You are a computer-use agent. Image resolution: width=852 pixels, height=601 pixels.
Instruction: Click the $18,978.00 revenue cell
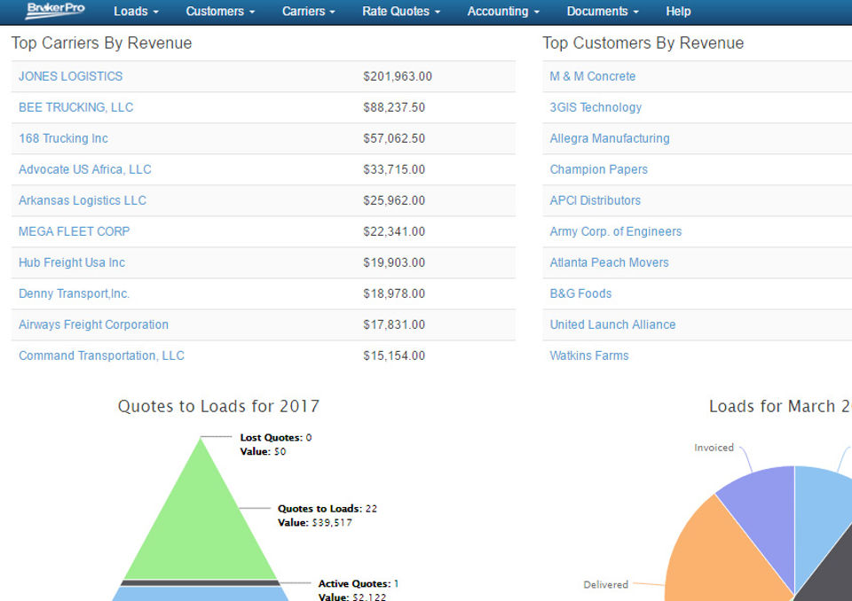point(394,293)
